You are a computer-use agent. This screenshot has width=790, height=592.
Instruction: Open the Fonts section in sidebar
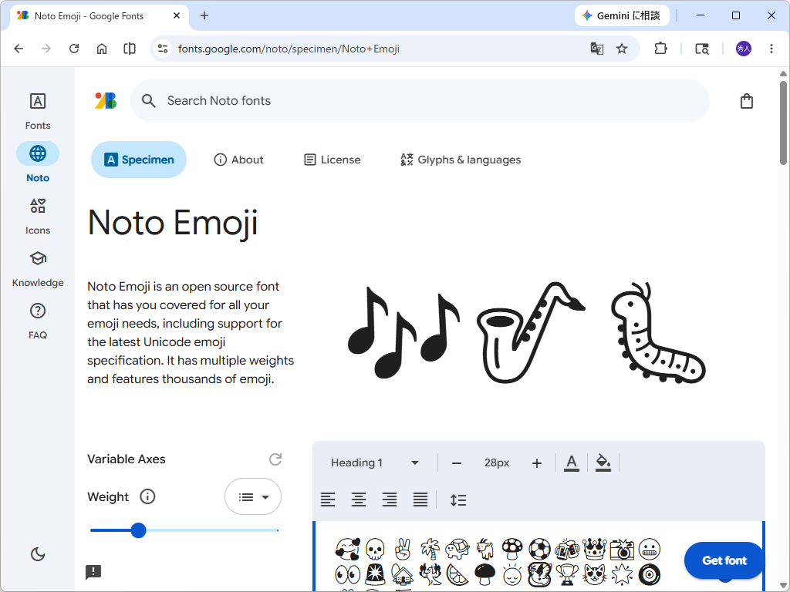click(38, 111)
